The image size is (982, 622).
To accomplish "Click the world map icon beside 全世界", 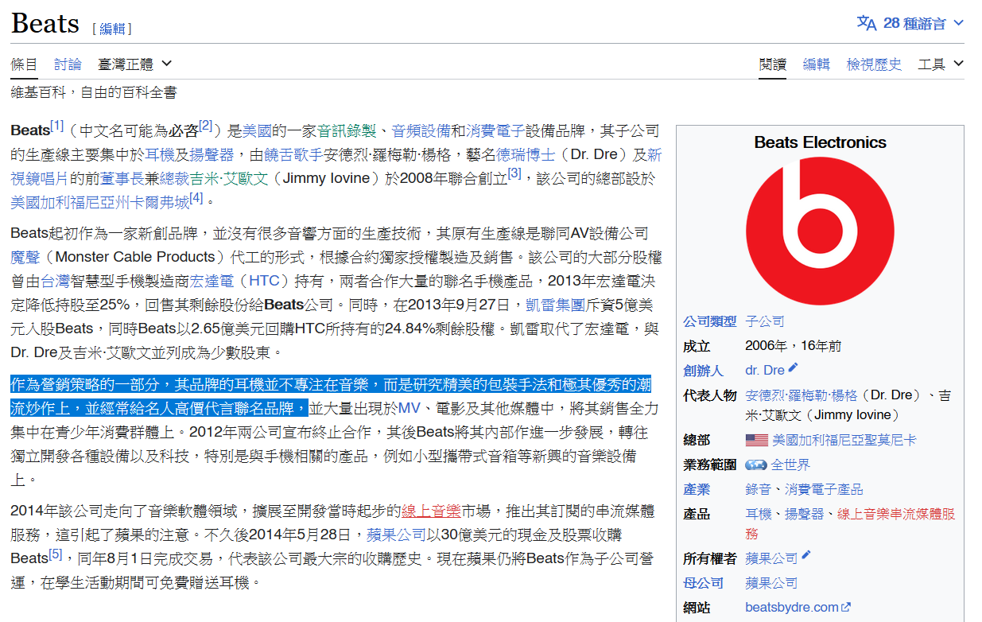I will click(x=756, y=465).
